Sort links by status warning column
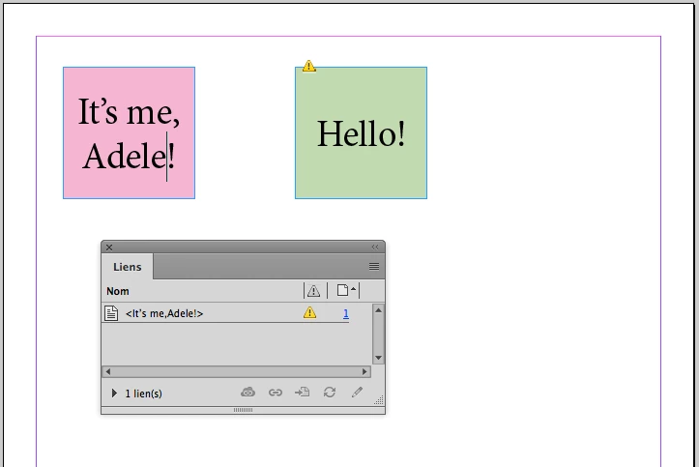This screenshot has width=699, height=467. [314, 291]
